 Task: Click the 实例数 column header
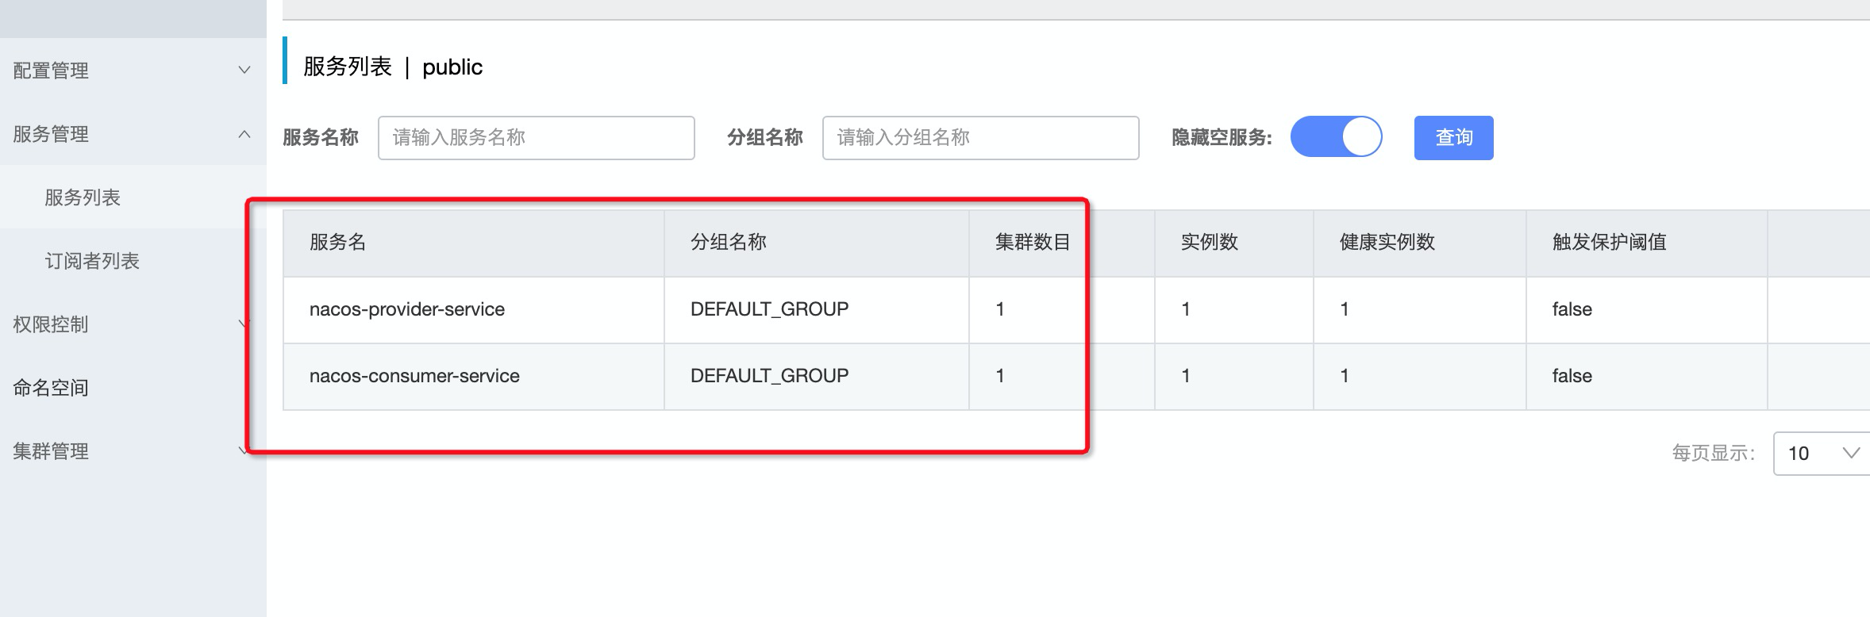pos(1210,243)
